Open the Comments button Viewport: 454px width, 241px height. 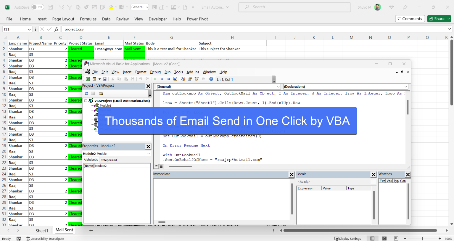410,19
